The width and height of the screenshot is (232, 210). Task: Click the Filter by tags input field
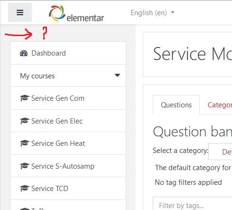[193, 204]
